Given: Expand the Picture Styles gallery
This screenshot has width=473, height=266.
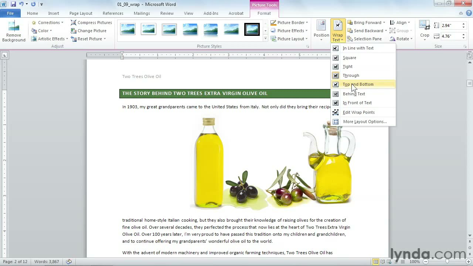Looking at the screenshot, I should [x=265, y=38].
